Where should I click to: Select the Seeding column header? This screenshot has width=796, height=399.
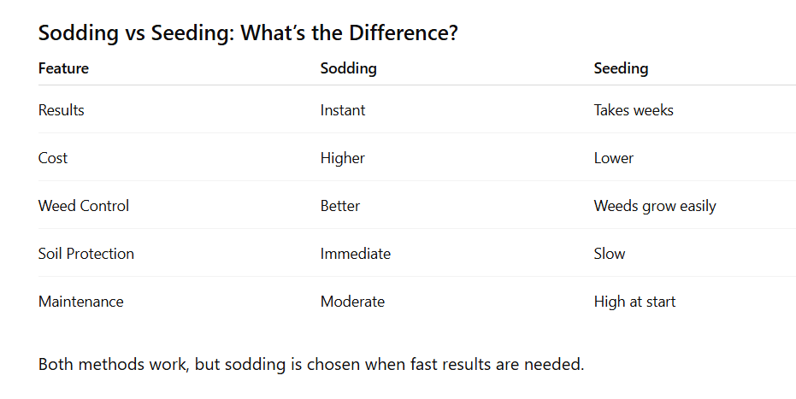(x=621, y=68)
